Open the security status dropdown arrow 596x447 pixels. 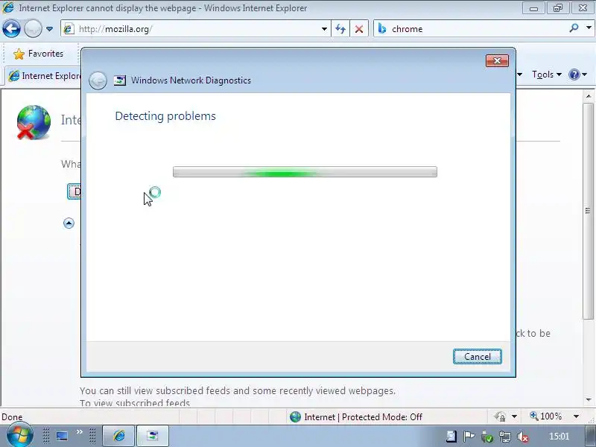pos(514,416)
